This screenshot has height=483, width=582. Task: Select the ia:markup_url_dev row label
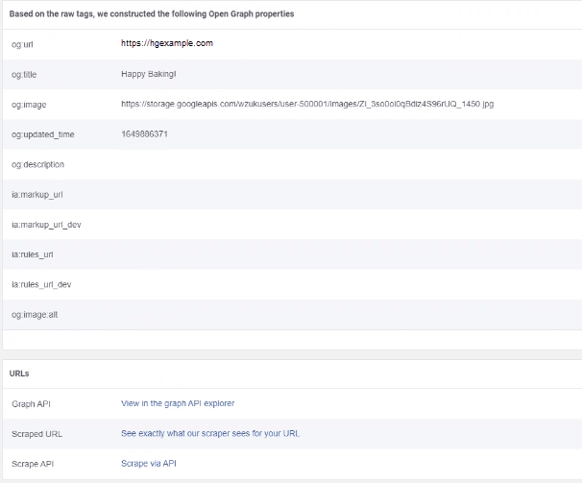46,224
